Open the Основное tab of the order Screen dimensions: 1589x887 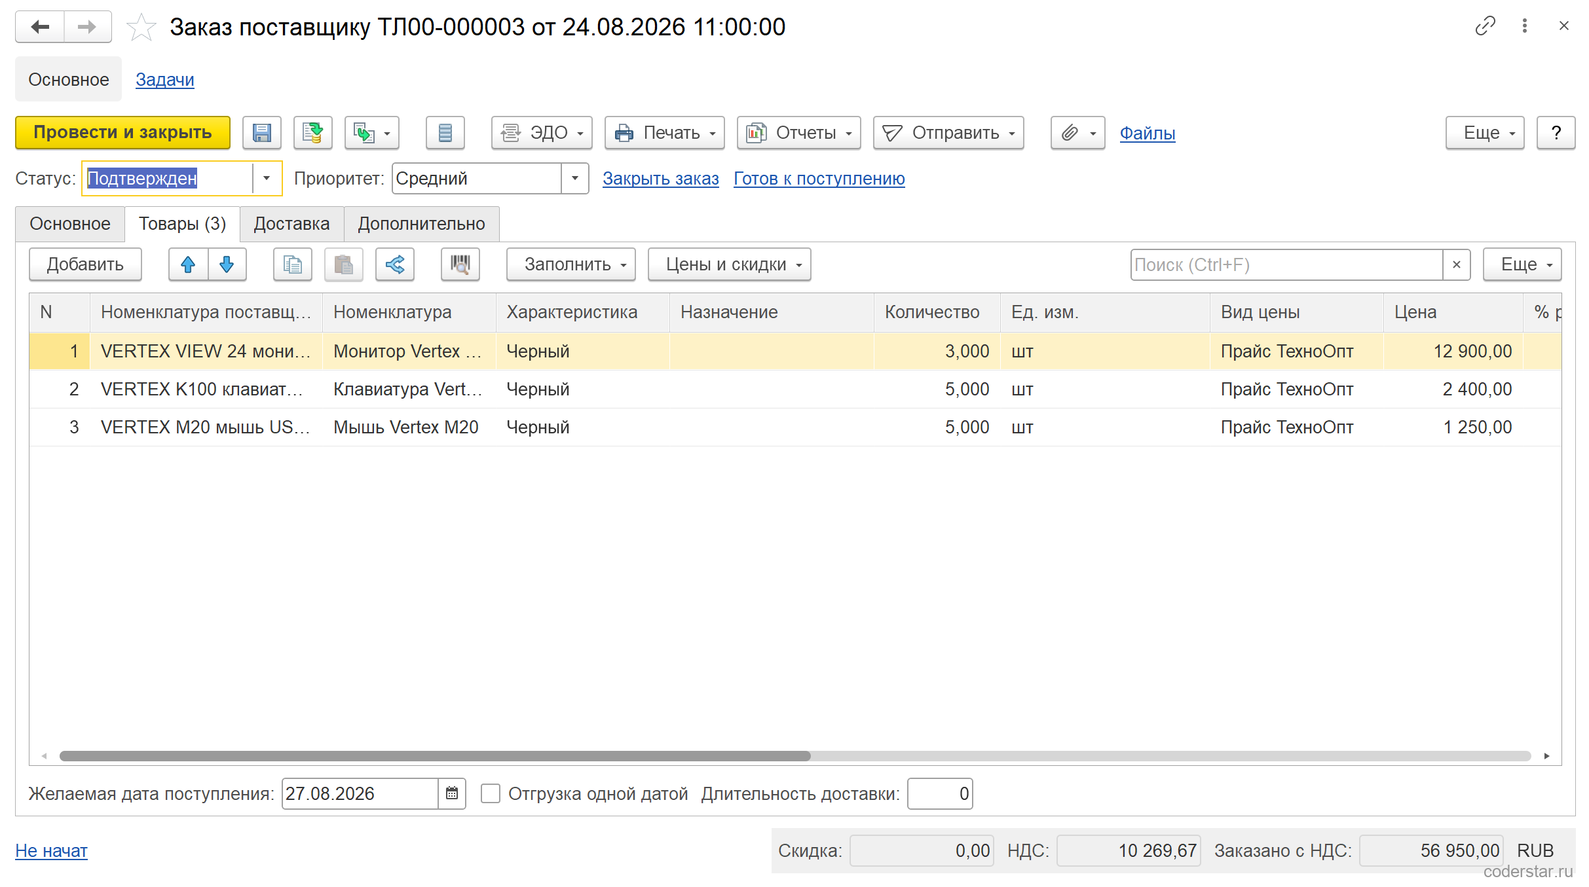coord(70,224)
